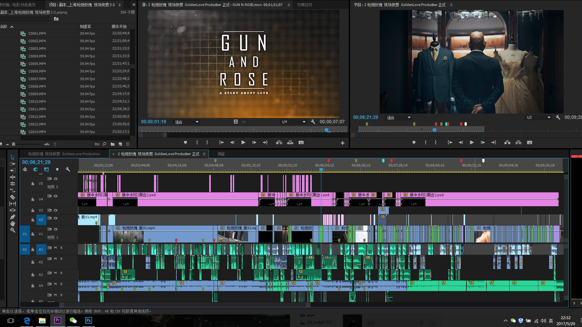Go to In point in Source monitor

[222, 143]
